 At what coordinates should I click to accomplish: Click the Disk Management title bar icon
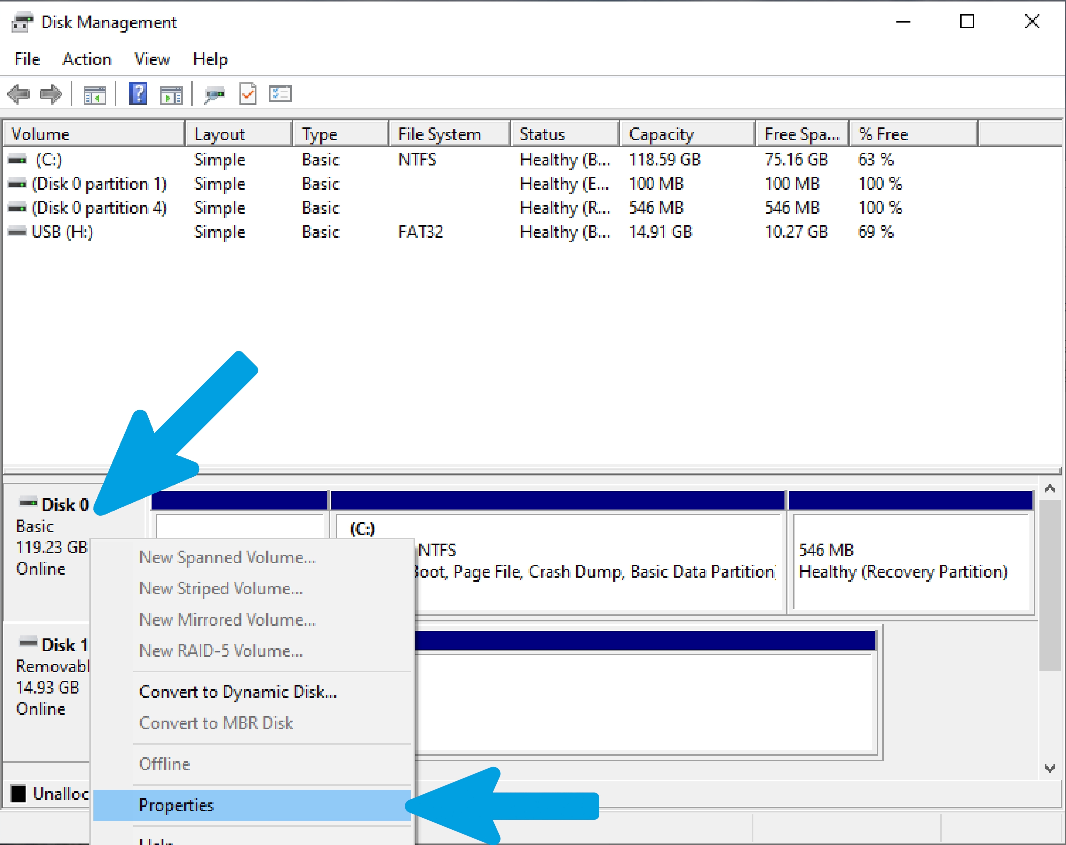click(22, 22)
